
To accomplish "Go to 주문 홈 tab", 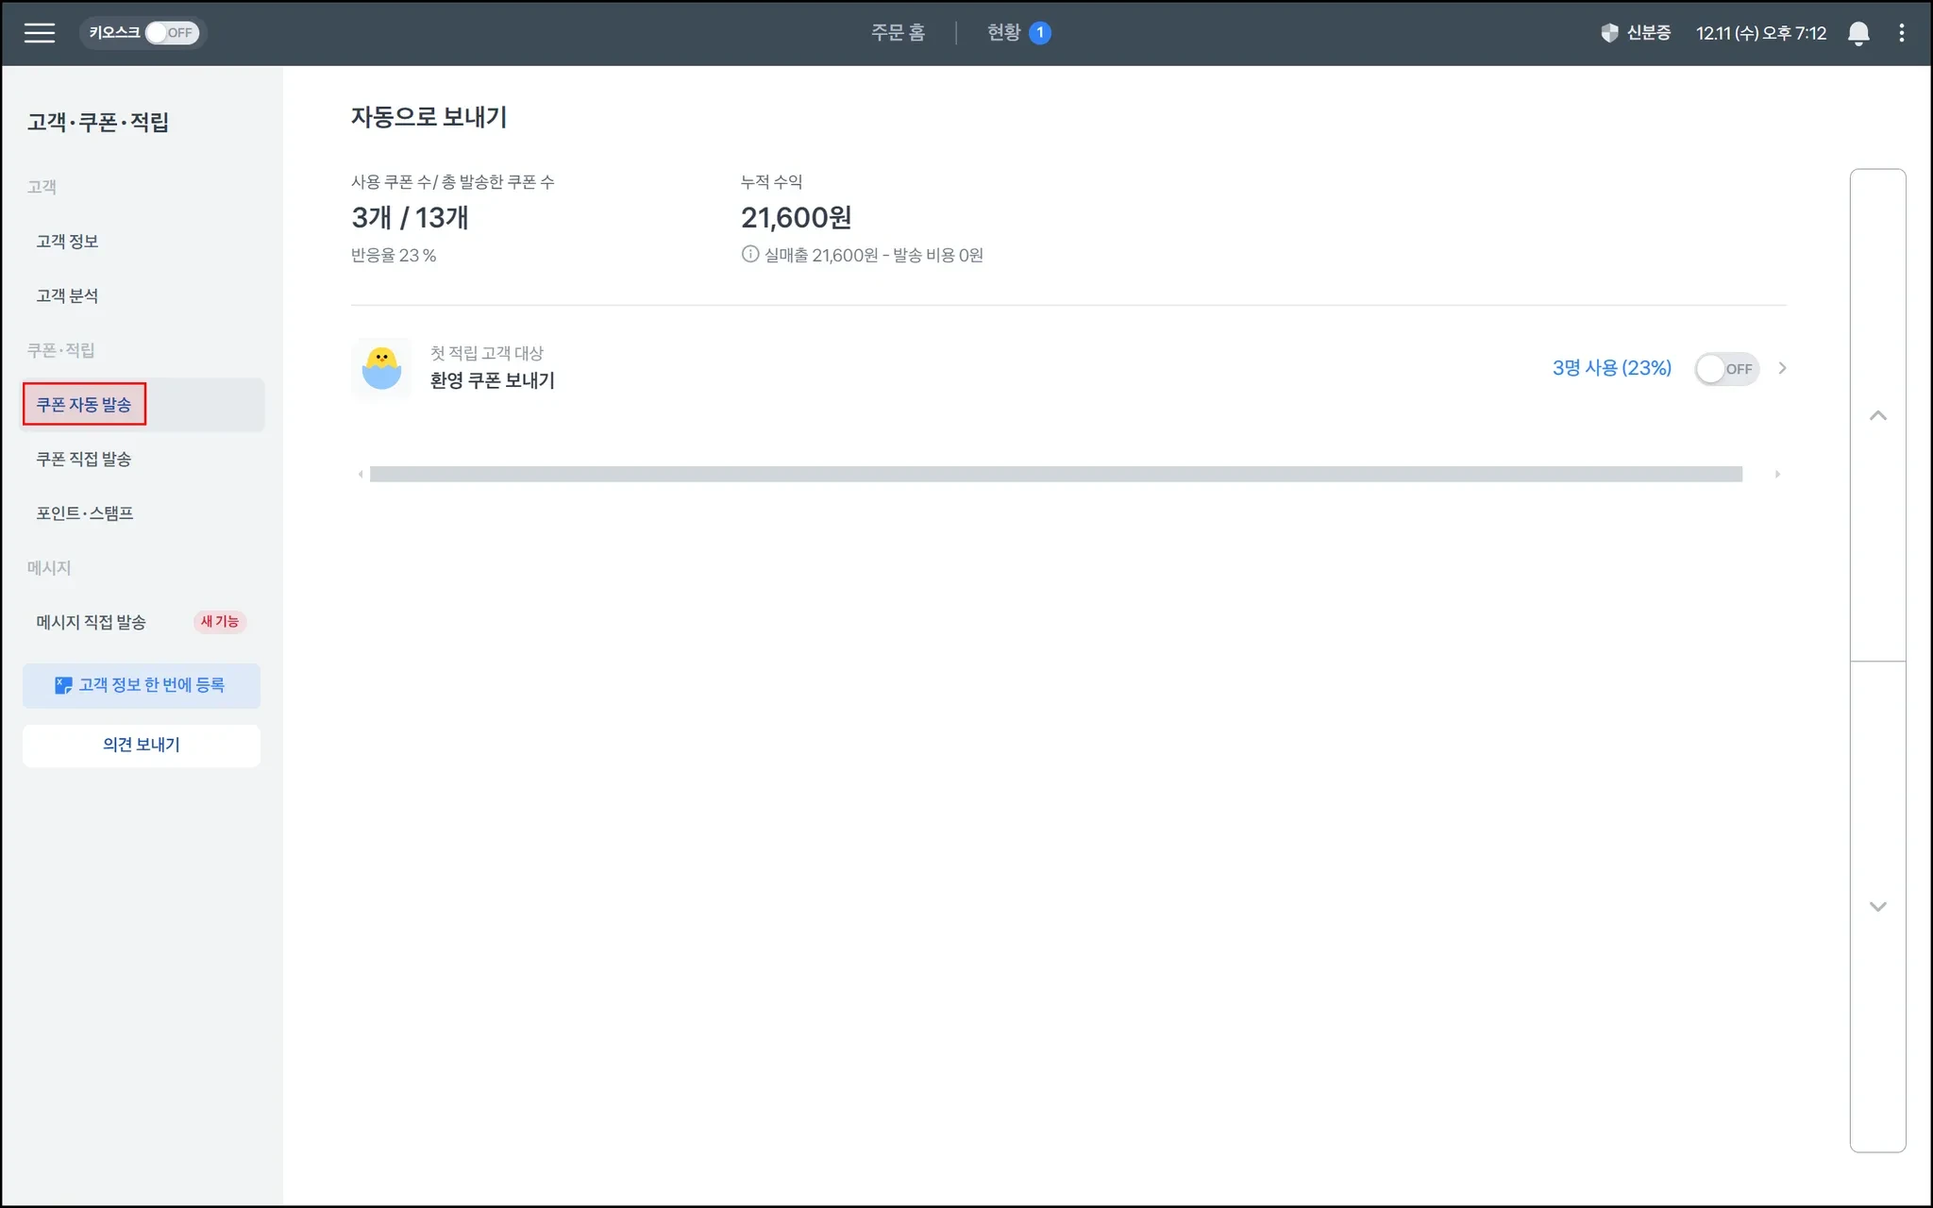I will click(897, 33).
